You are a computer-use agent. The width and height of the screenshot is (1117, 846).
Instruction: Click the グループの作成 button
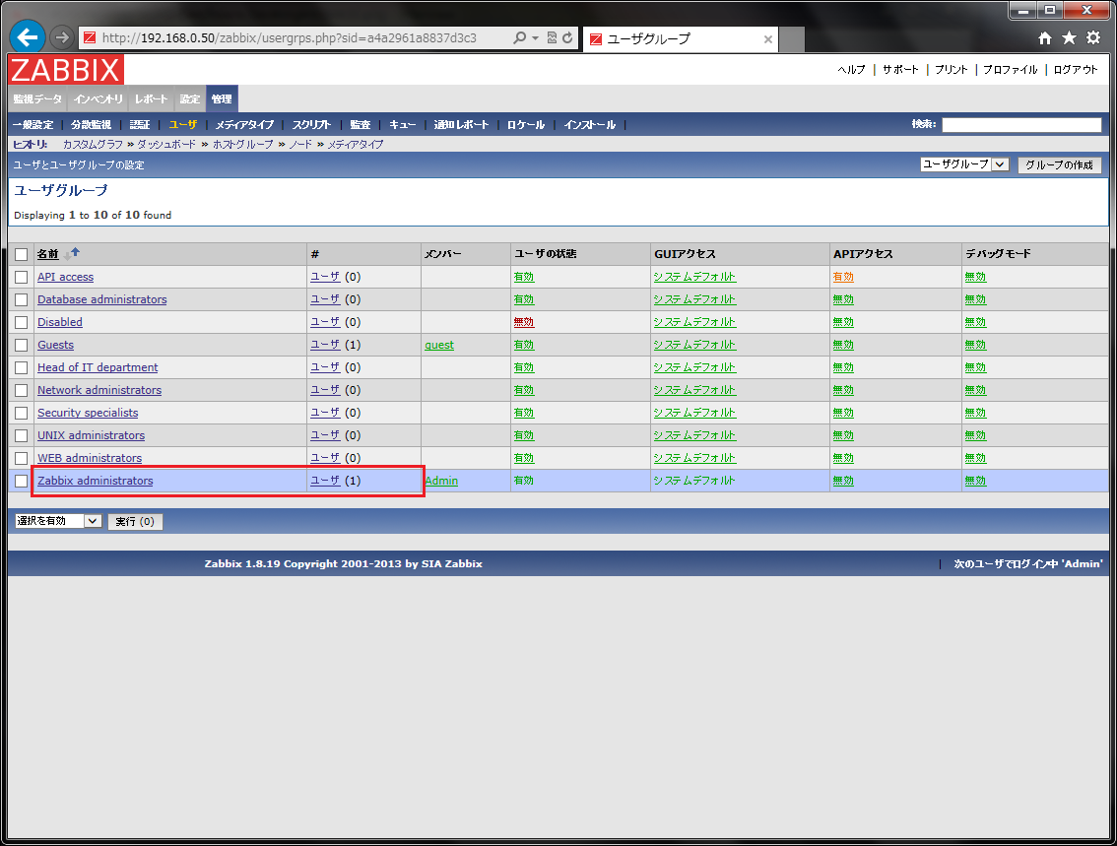(1059, 164)
